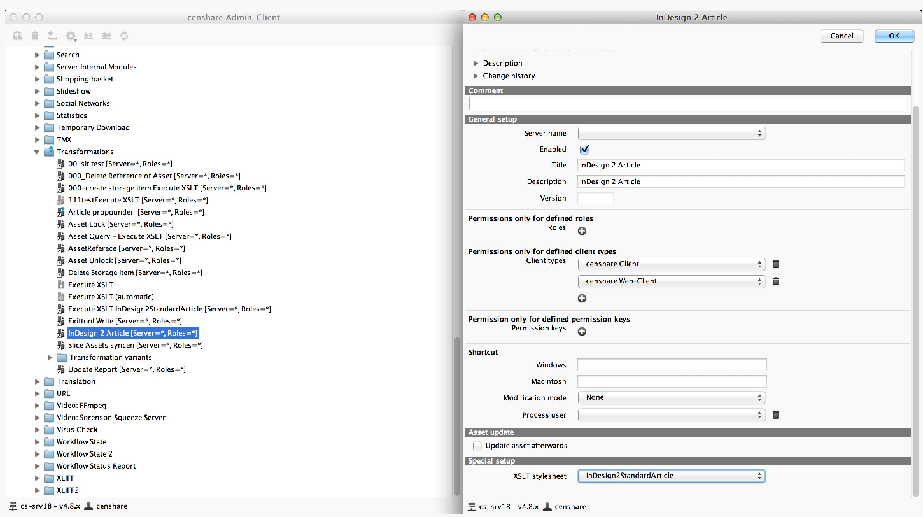Add a permission key with plus icon
The height and width of the screenshot is (517, 923).
pos(582,332)
